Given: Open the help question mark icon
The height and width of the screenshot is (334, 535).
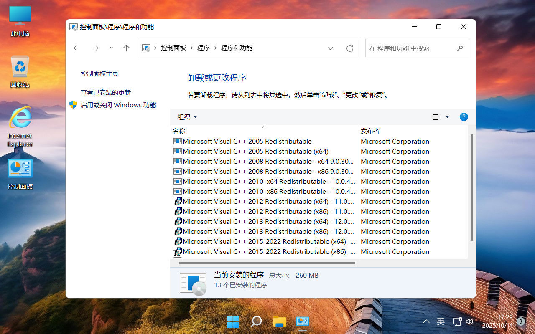Looking at the screenshot, I should [x=464, y=117].
